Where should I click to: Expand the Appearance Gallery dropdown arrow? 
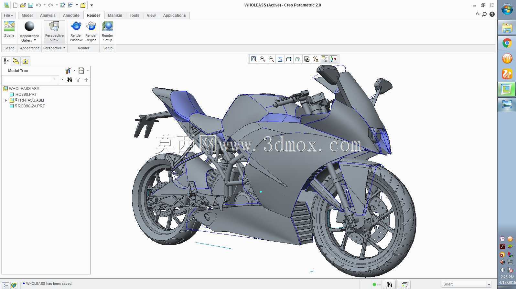35,40
